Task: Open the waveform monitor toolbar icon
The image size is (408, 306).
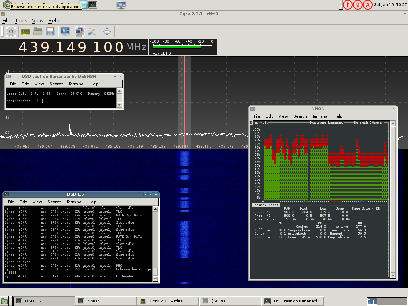Action: pyautogui.click(x=65, y=31)
